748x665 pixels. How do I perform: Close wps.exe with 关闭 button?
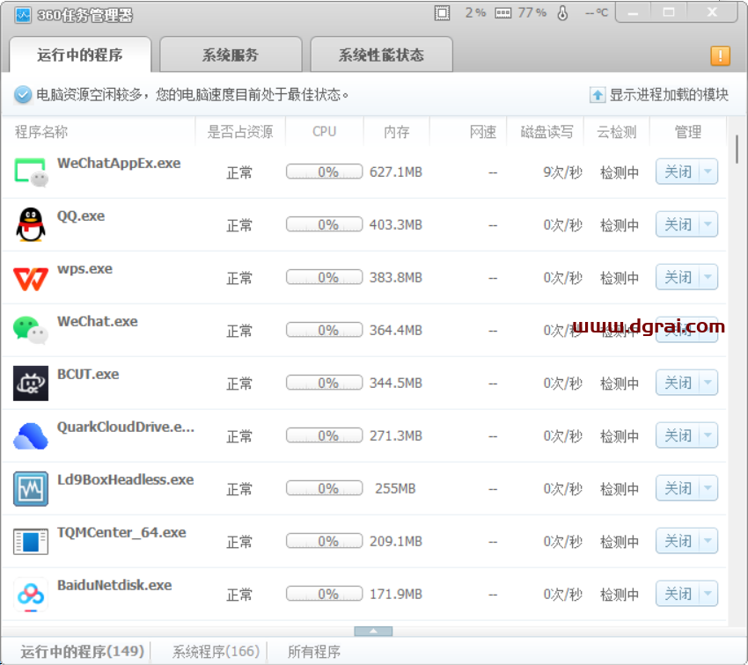(x=678, y=277)
